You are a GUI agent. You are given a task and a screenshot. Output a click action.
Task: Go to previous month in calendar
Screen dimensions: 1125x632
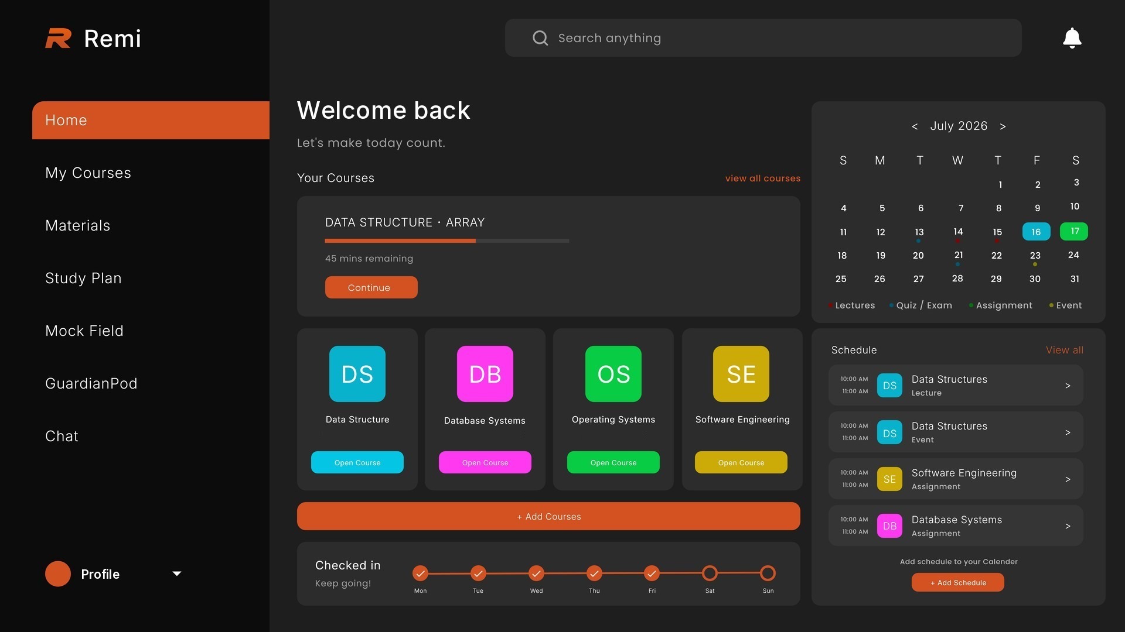point(915,126)
